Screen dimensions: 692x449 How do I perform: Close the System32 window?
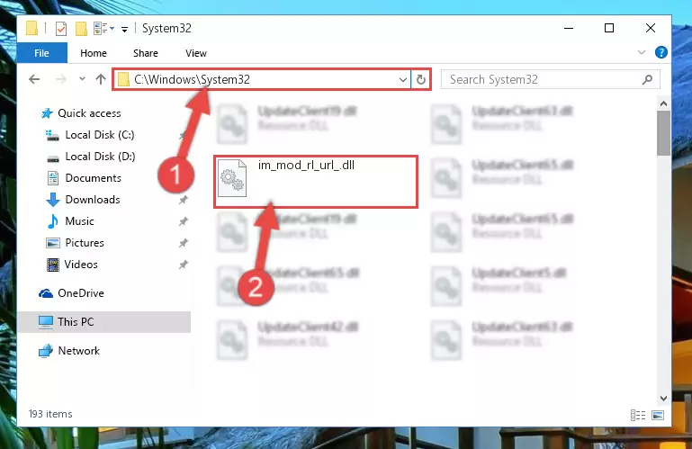tap(650, 29)
